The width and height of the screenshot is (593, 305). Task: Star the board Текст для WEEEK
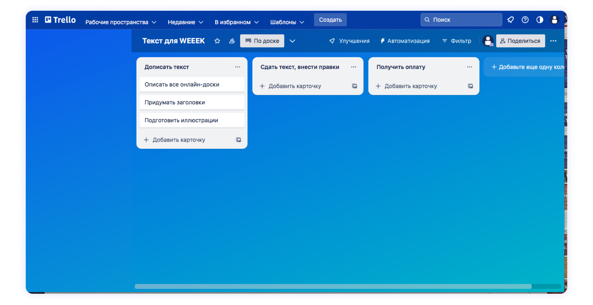tap(217, 41)
